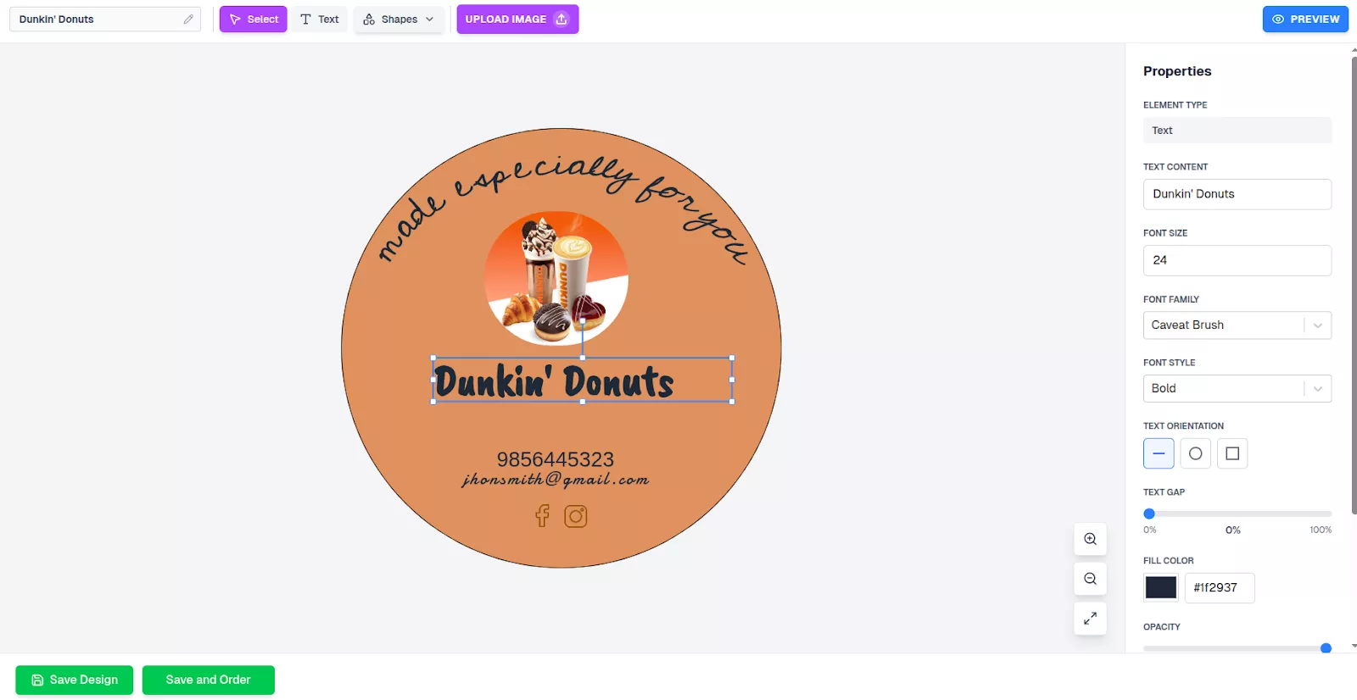
Task: Choose the Select tool
Action: [254, 19]
